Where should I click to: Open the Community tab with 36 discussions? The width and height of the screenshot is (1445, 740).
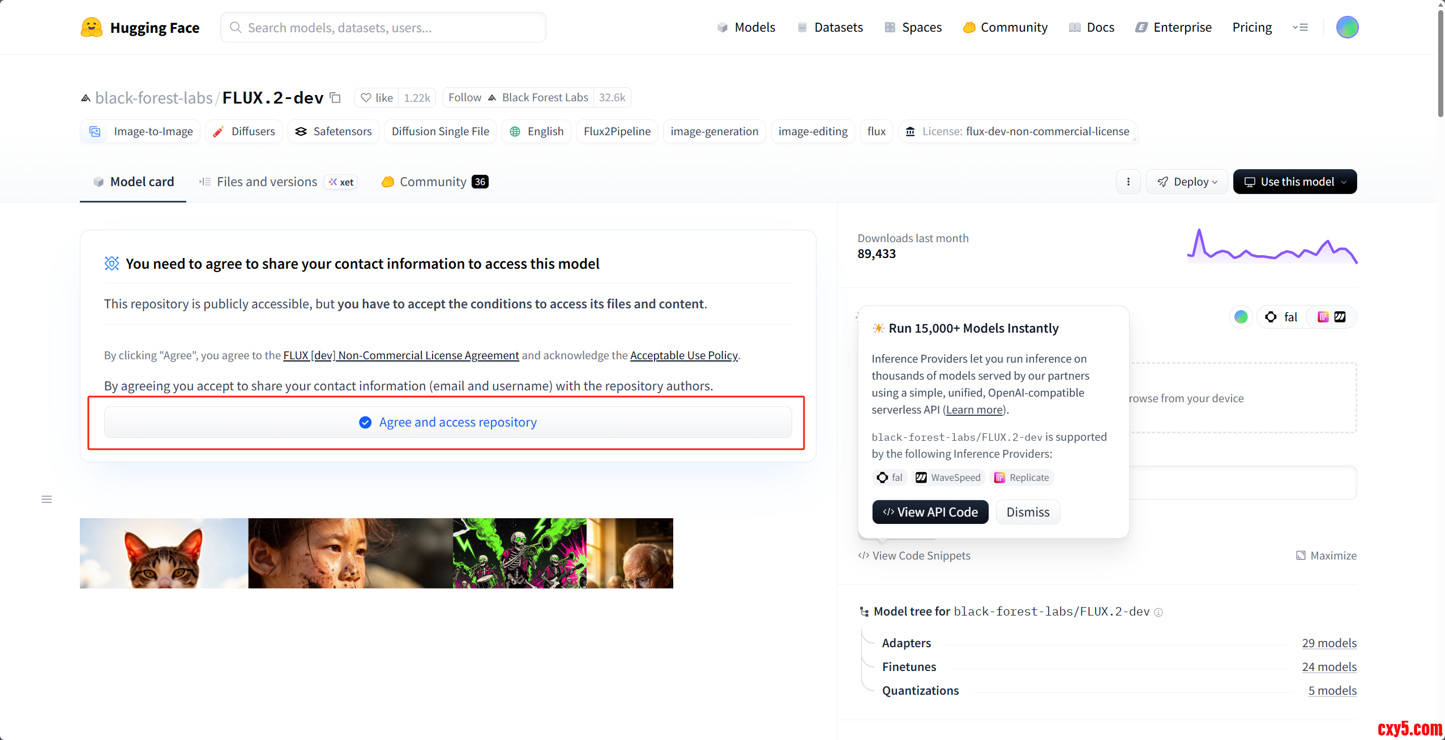click(434, 182)
